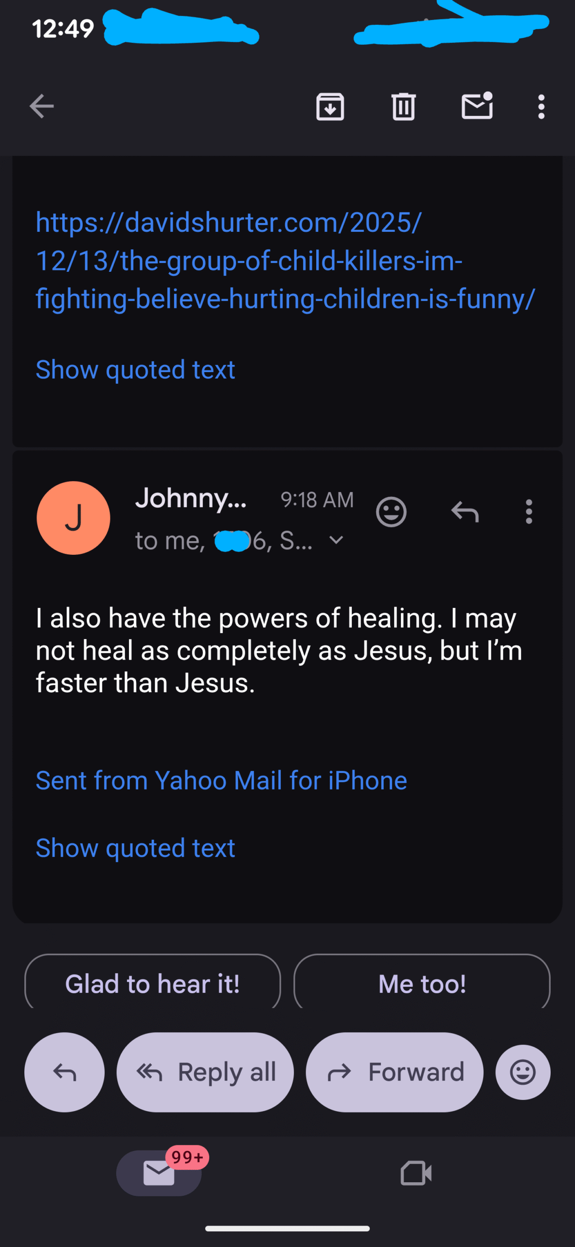Show quoted text in first message

click(x=135, y=370)
